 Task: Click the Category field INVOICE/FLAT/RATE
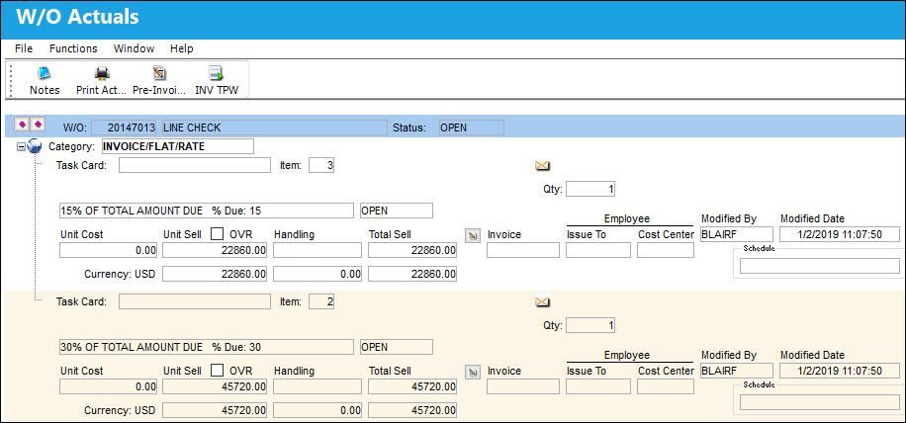click(x=177, y=146)
